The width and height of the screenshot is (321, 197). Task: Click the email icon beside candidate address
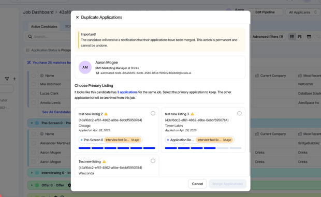[x=97, y=73]
